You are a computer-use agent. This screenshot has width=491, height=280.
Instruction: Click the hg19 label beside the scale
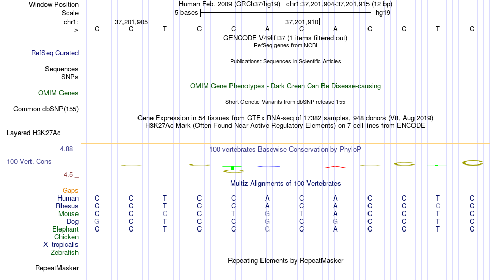[x=383, y=13]
